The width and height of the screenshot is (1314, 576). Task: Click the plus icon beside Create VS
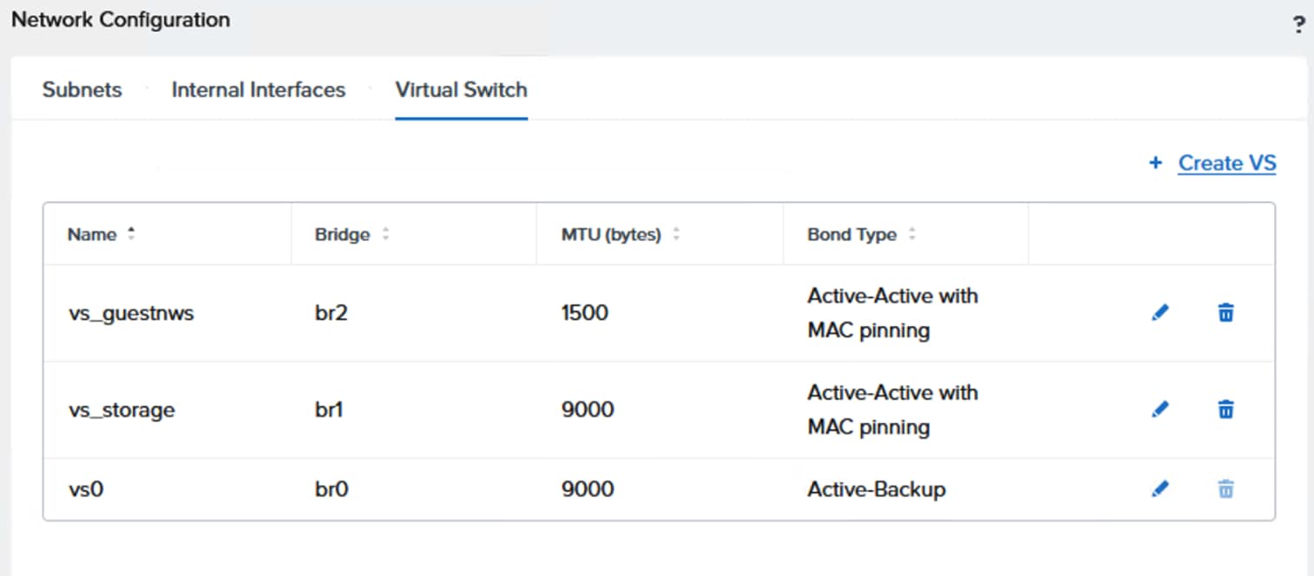click(x=1155, y=163)
